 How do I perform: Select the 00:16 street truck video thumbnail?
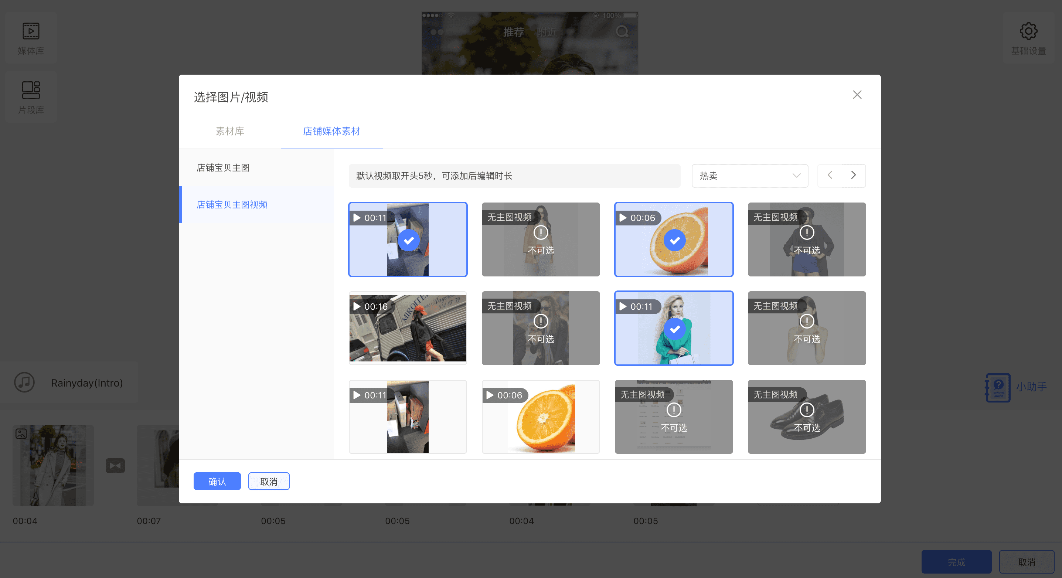pyautogui.click(x=408, y=328)
